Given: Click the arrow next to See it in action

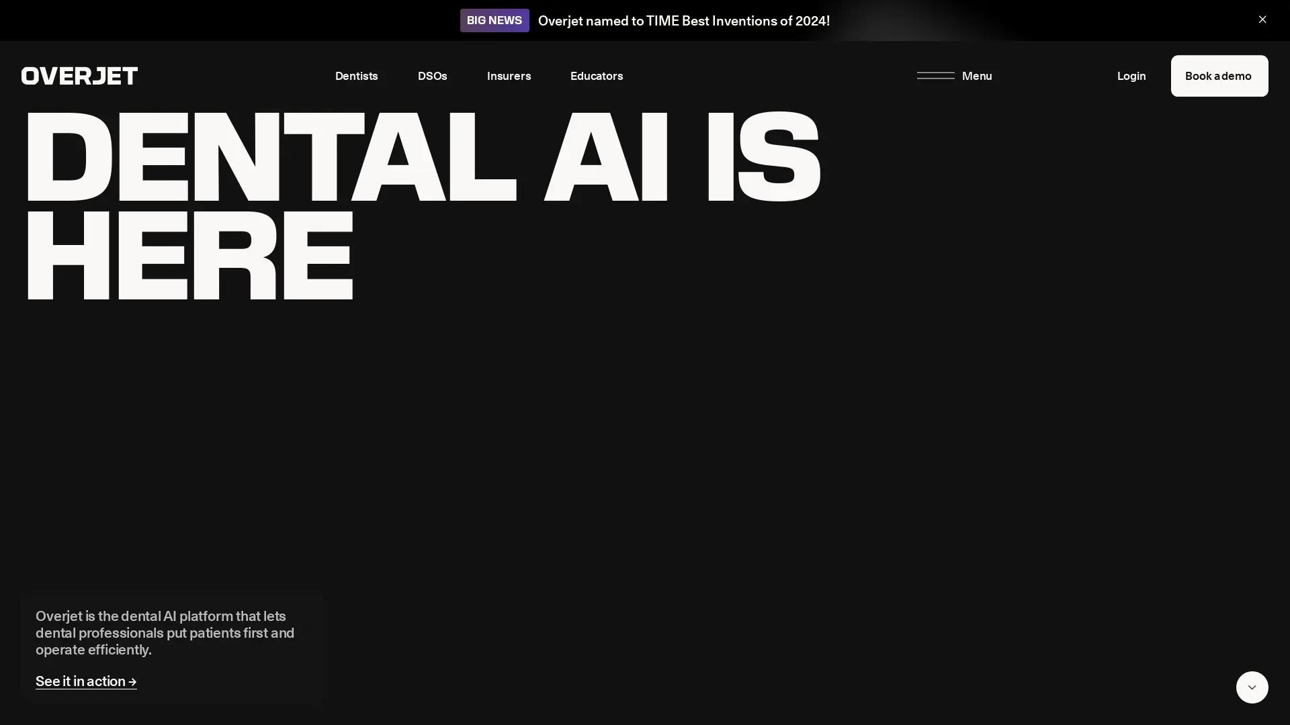Looking at the screenshot, I should click(x=132, y=681).
